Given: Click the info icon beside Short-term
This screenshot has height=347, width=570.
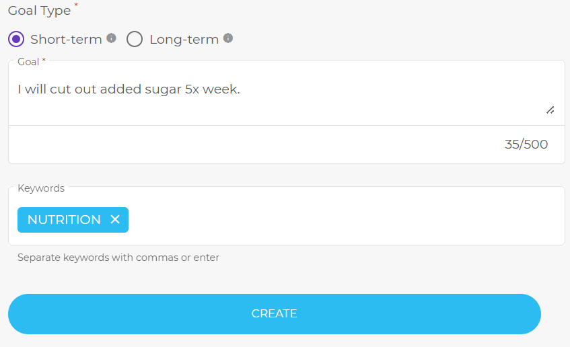Looking at the screenshot, I should pos(112,38).
